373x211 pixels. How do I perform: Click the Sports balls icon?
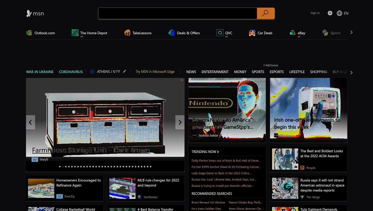click(x=325, y=33)
